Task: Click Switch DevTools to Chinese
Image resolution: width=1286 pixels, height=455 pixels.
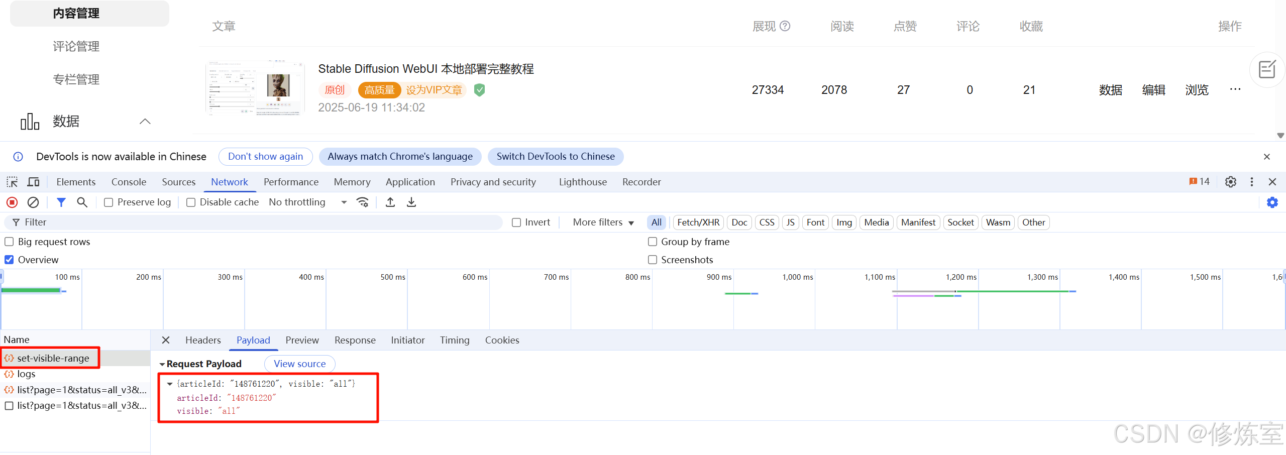Action: click(556, 157)
